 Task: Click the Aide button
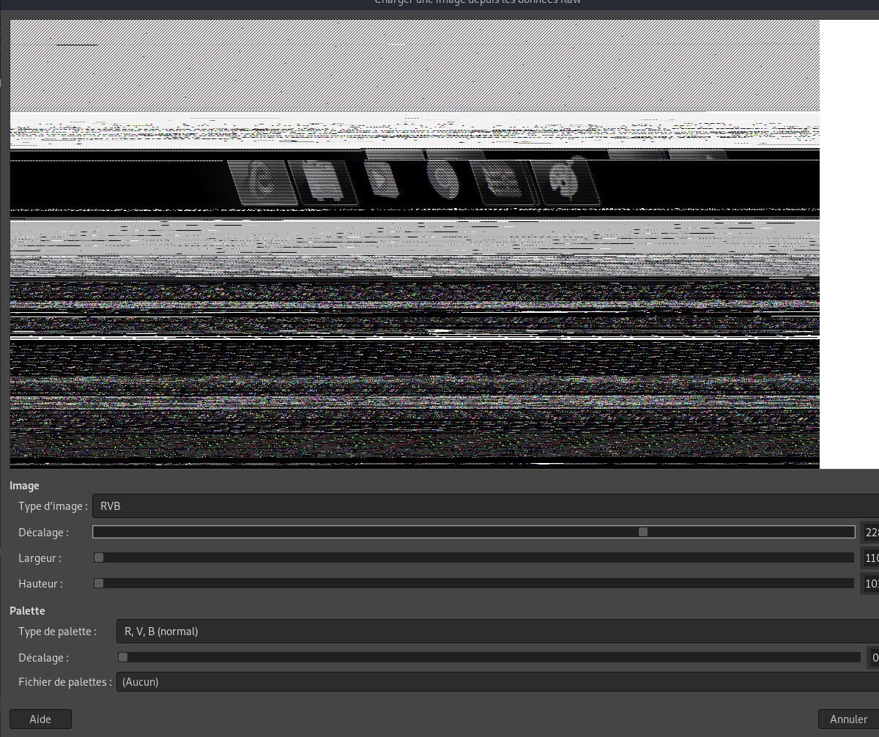point(40,719)
